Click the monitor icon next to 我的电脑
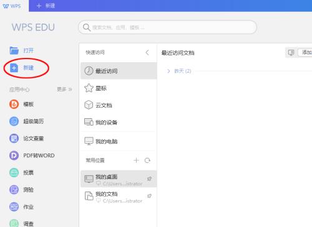312x227 pixels. tap(89, 141)
